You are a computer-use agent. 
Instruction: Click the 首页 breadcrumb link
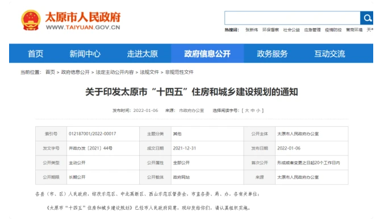50,72
